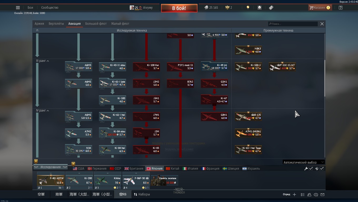
Task: Select the США nation
Action: 79,169
